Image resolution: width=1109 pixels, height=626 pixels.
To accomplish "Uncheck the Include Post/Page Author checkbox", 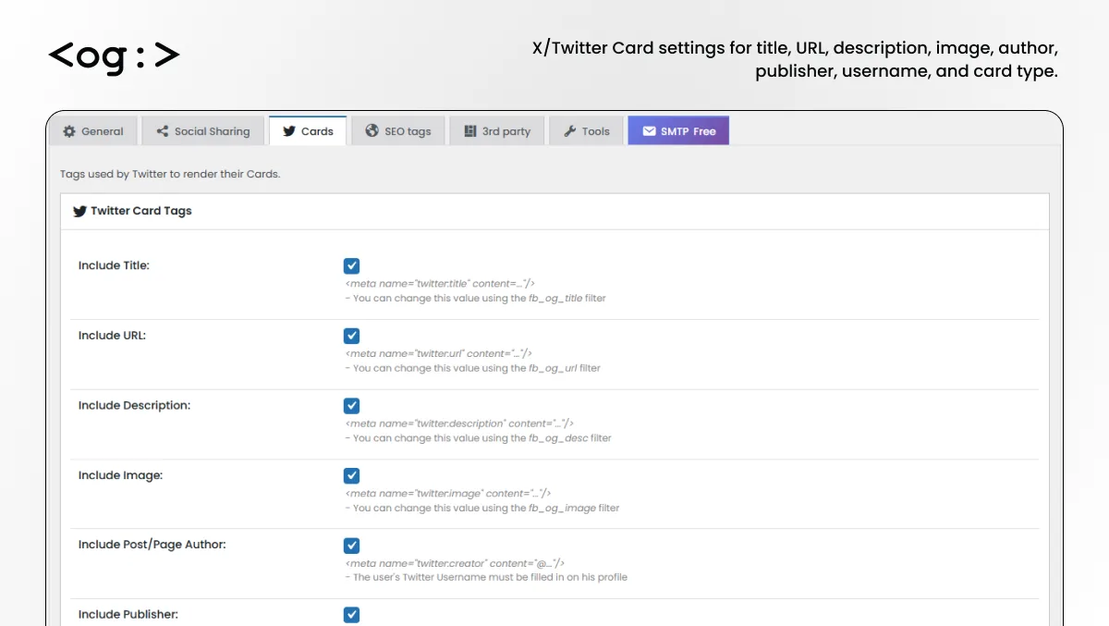I will 351,546.
